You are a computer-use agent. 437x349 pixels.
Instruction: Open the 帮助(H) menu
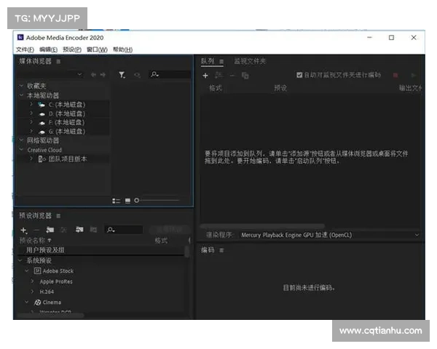(122, 49)
